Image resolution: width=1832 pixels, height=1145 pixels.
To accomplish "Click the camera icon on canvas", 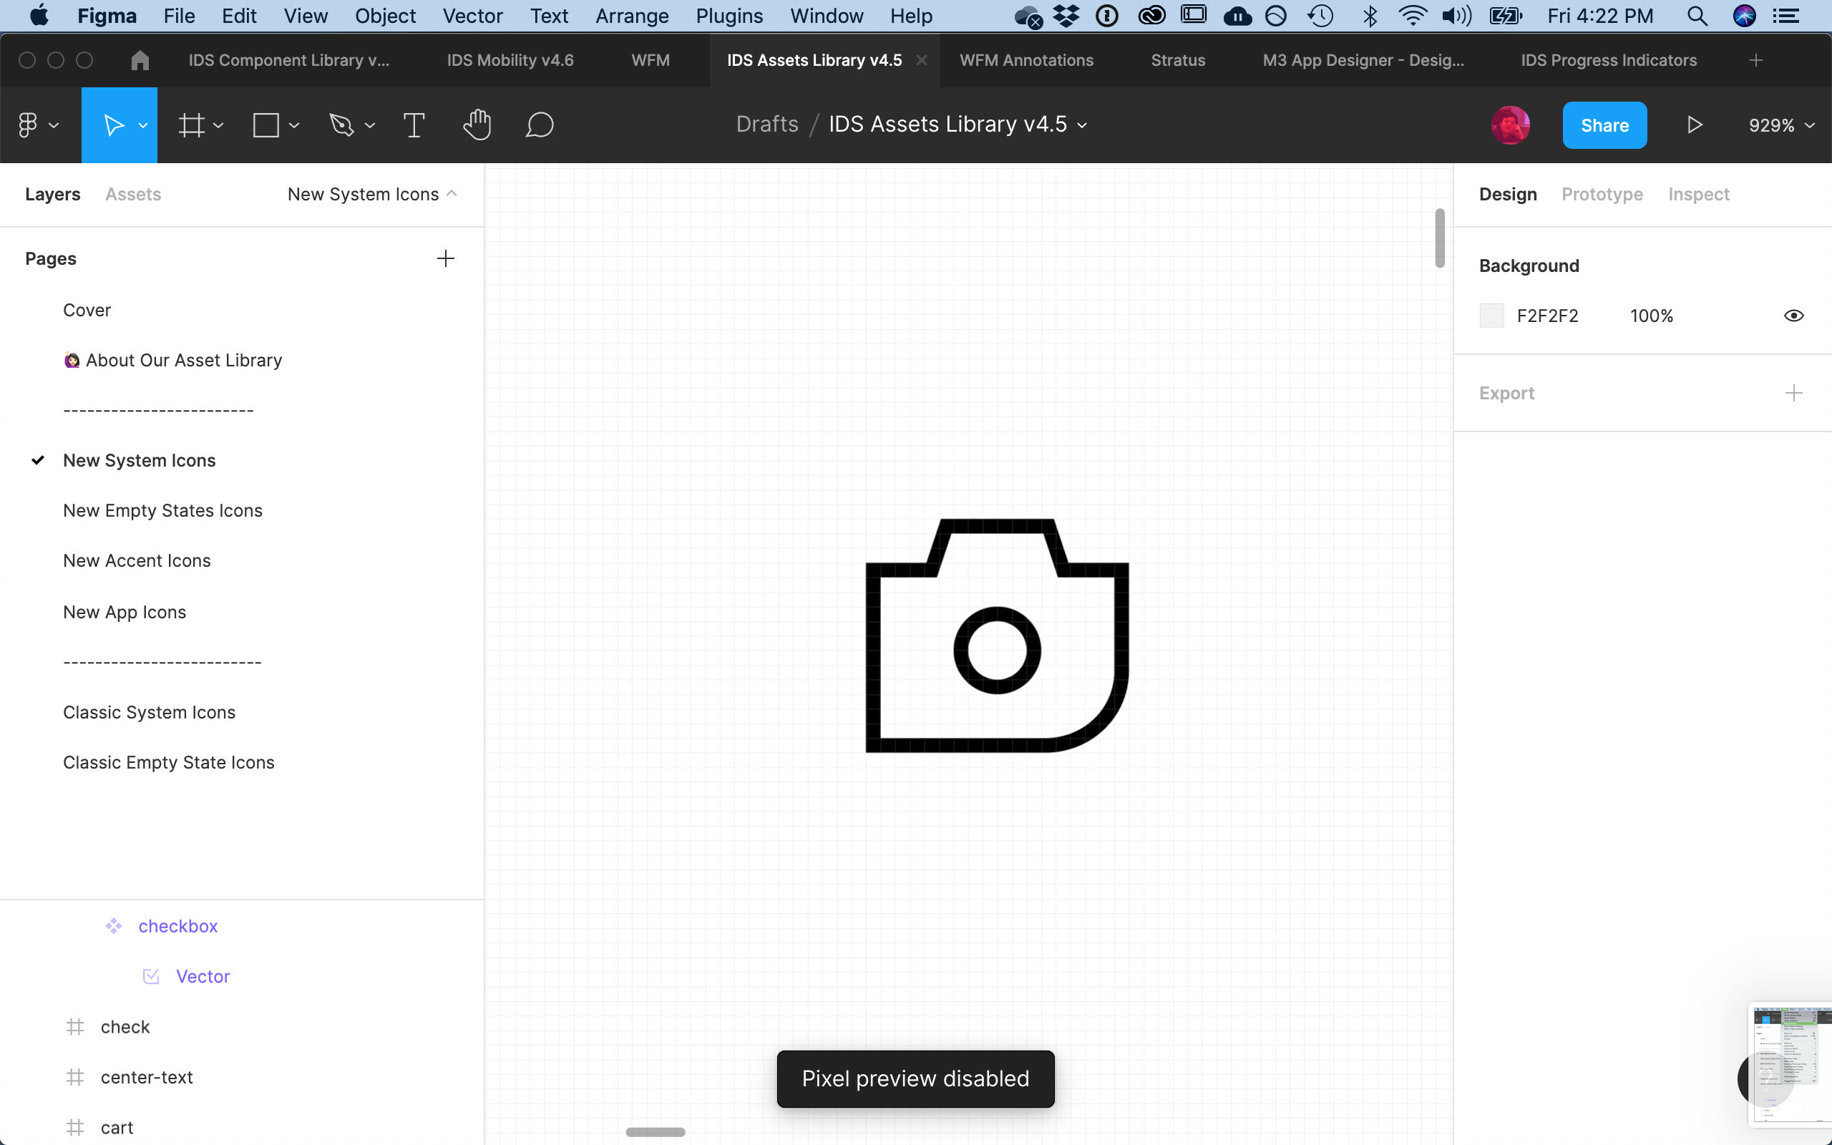I will tap(997, 635).
